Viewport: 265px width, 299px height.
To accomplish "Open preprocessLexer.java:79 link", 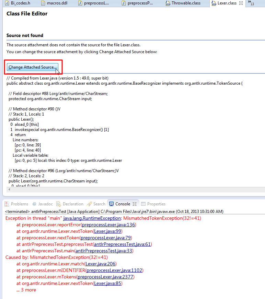I will pos(106,238).
